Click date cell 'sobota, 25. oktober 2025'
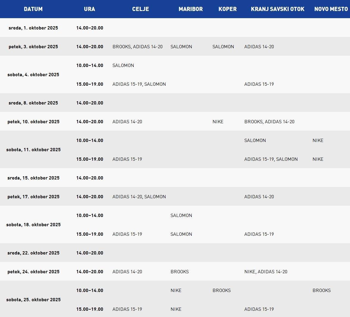The width and height of the screenshot is (350, 317). pyautogui.click(x=33, y=299)
